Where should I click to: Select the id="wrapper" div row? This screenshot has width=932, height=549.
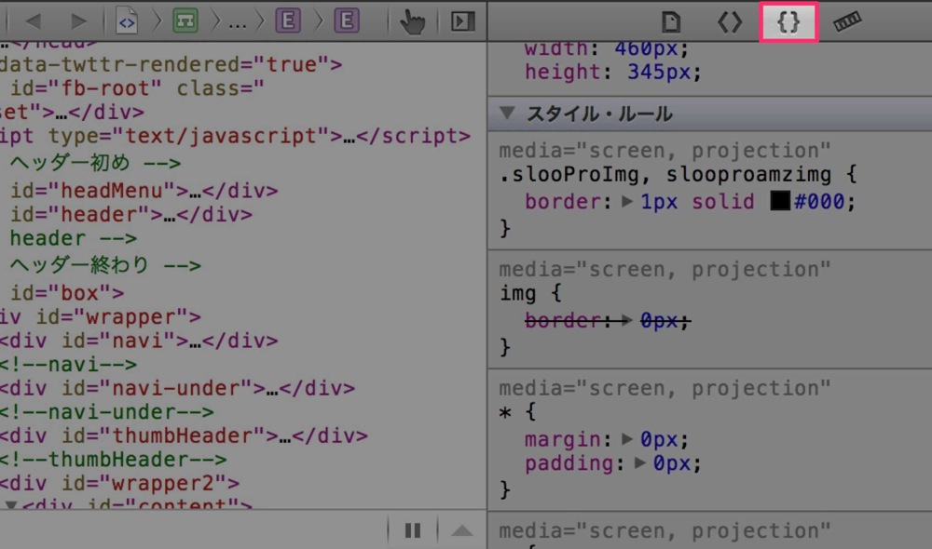pyautogui.click(x=101, y=317)
